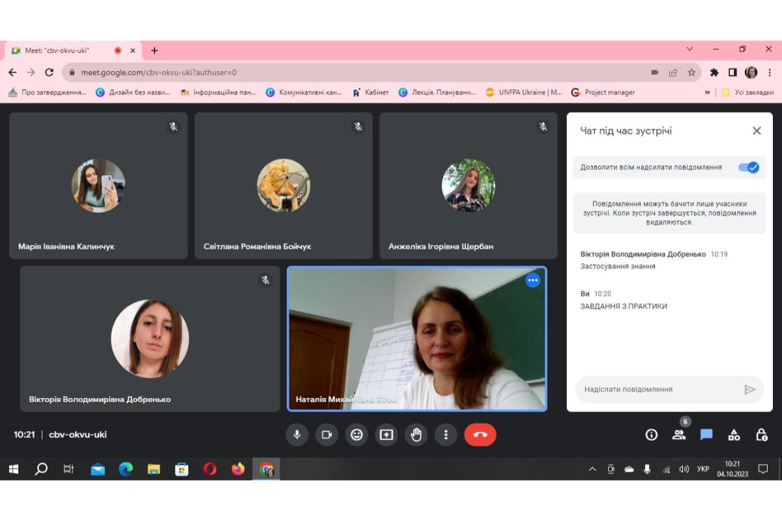Toggle the in-call chat panel icon
The width and height of the screenshot is (782, 521).
point(706,435)
